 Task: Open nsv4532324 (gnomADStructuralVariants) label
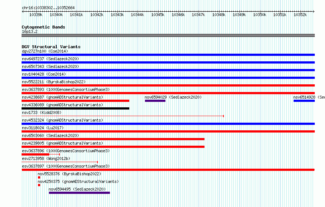(62, 120)
